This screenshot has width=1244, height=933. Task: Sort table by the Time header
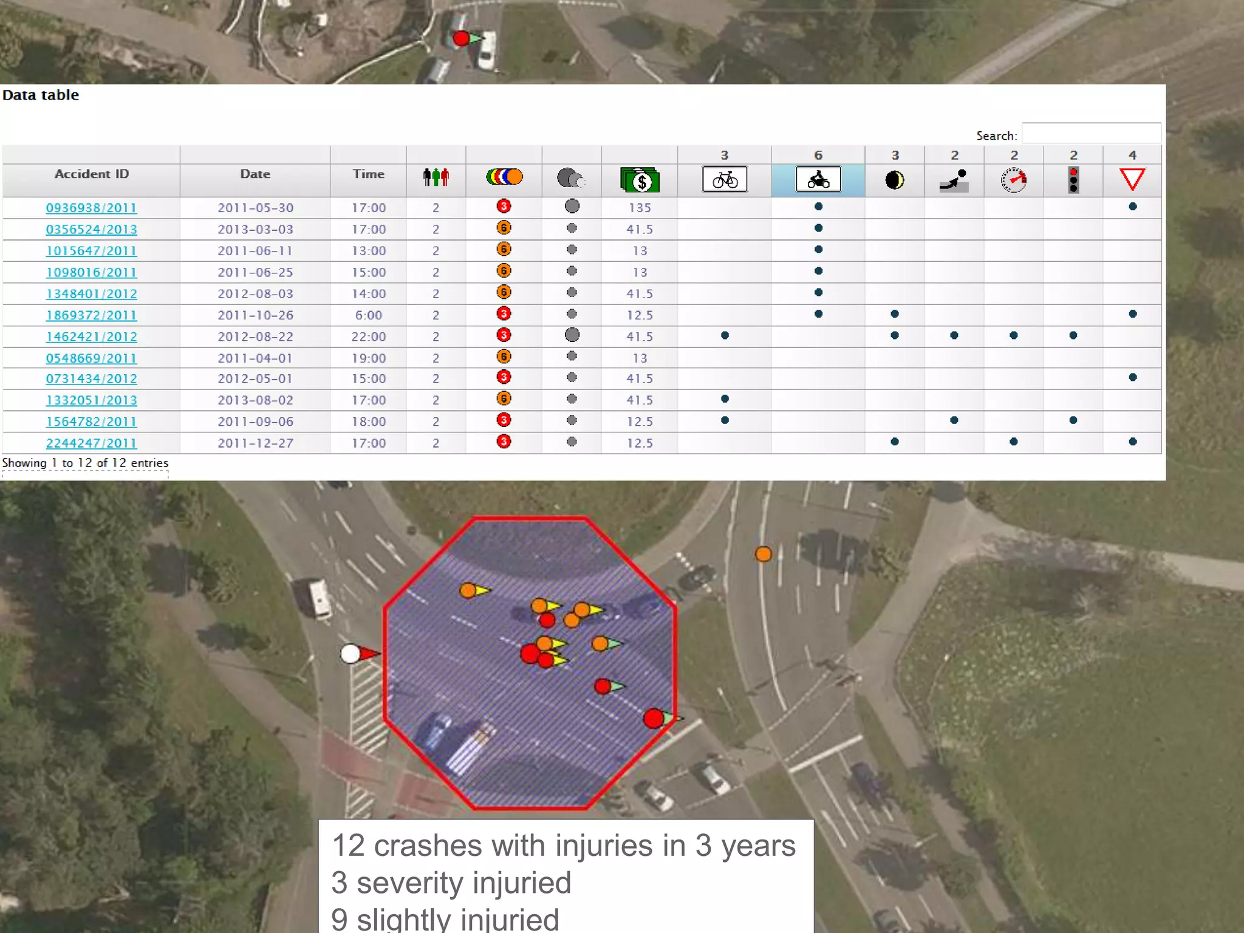(x=368, y=174)
